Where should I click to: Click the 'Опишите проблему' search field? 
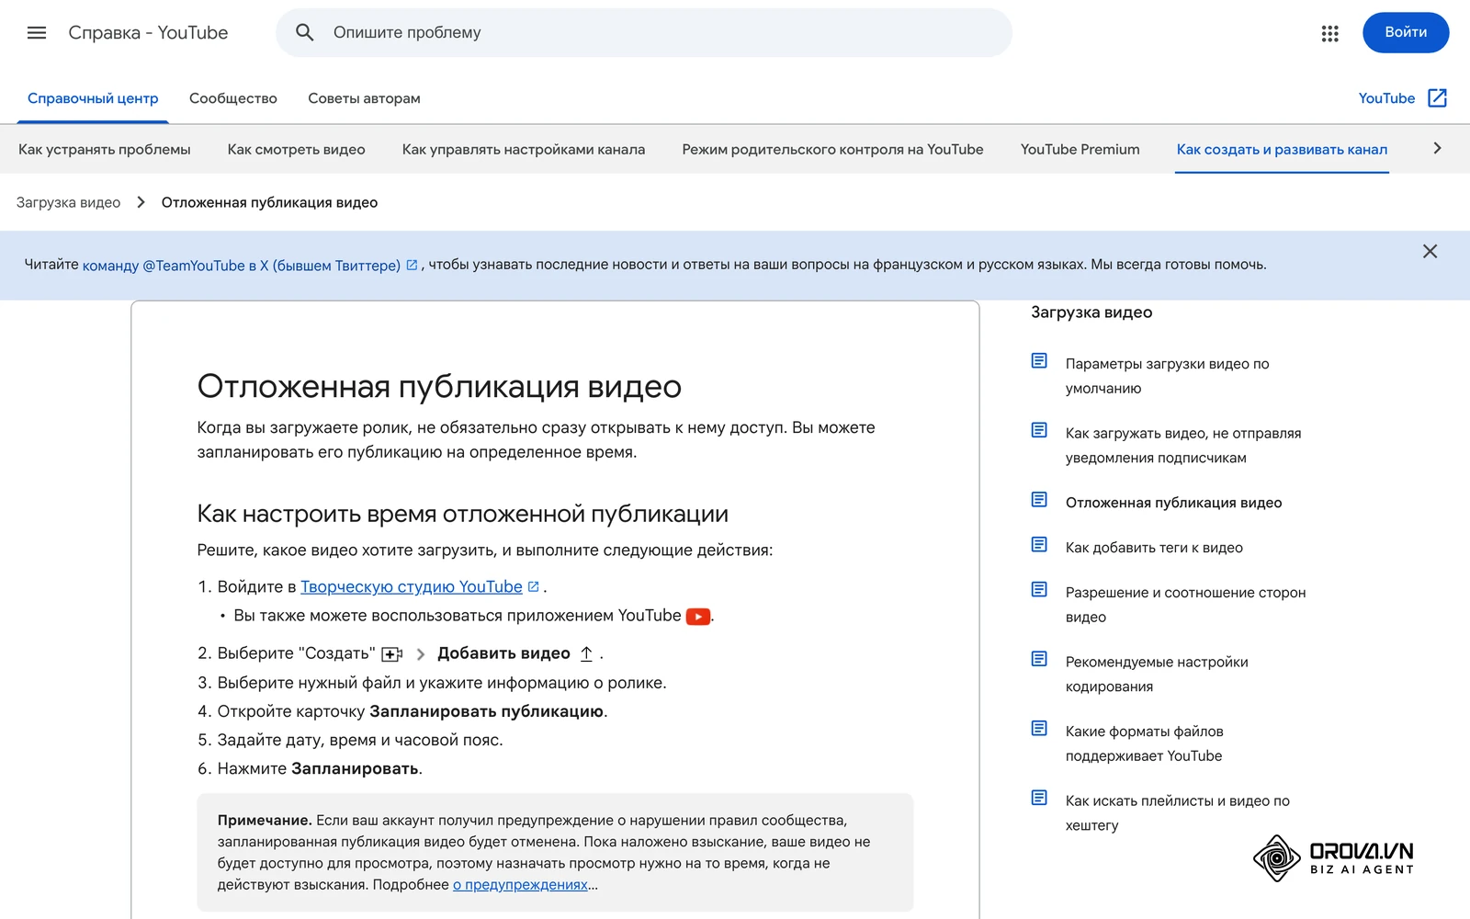pyautogui.click(x=644, y=33)
